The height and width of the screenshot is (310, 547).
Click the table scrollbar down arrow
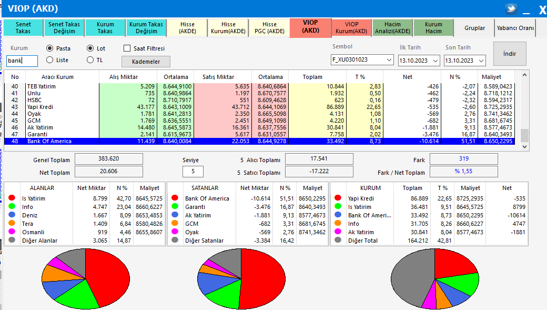pos(524,147)
